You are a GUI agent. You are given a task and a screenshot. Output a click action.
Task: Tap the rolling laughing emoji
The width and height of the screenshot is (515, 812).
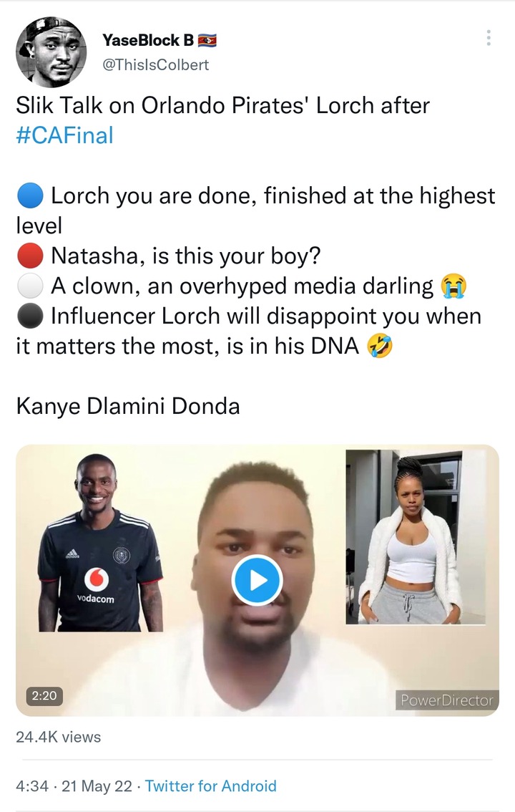[x=380, y=347]
